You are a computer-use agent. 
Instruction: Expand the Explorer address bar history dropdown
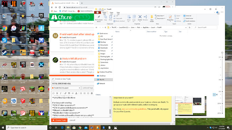pos(186,27)
